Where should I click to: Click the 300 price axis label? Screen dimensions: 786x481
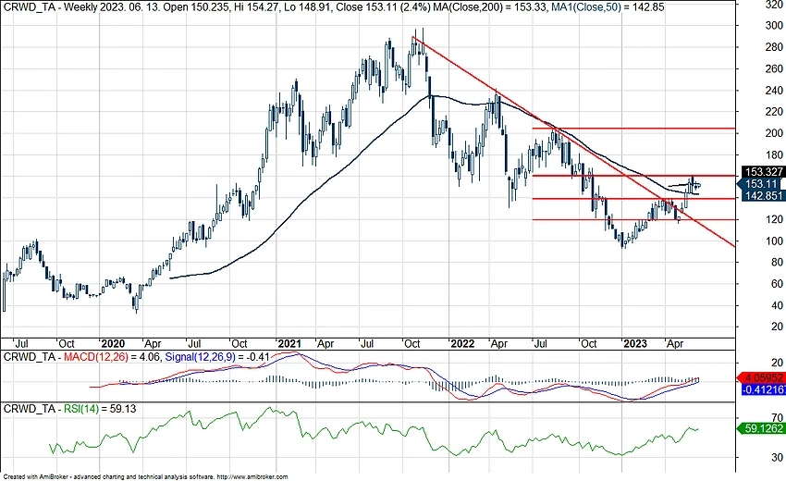coord(775,26)
